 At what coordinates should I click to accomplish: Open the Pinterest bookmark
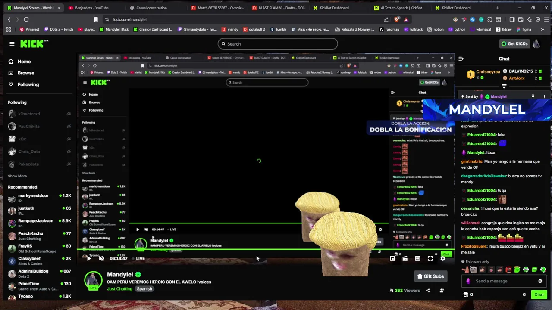(x=29, y=30)
